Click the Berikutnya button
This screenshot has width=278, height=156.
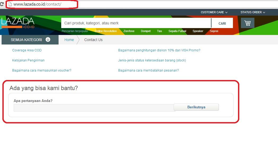click(196, 107)
